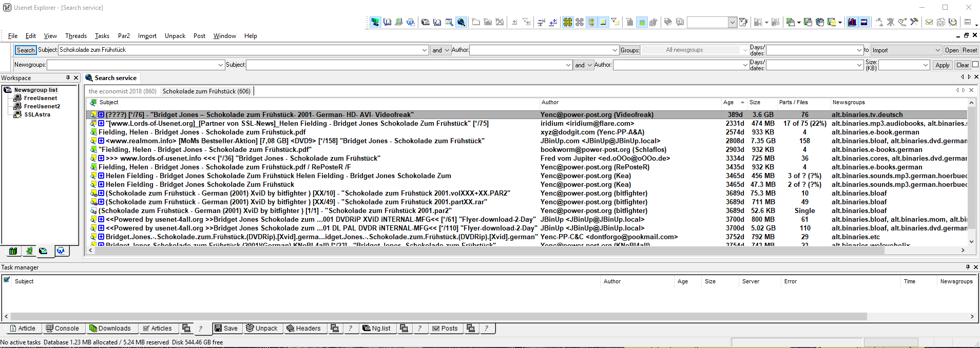The width and height of the screenshot is (980, 348).
Task: Open the Import dropdown list
Action: point(937,50)
